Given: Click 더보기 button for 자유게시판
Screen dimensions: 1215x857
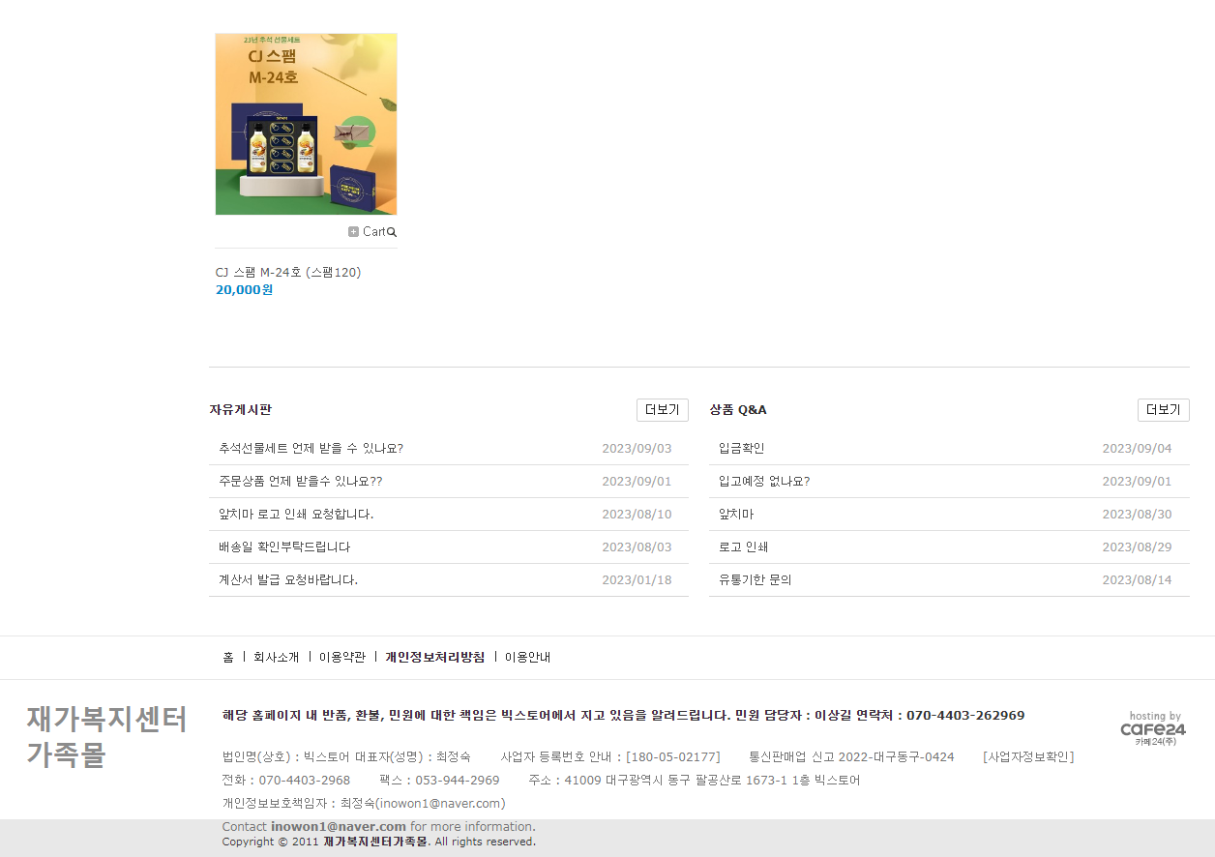Looking at the screenshot, I should (662, 410).
